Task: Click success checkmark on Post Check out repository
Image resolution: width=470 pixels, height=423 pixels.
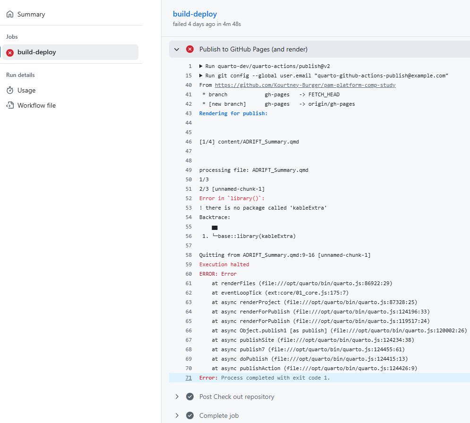Action: pos(190,397)
